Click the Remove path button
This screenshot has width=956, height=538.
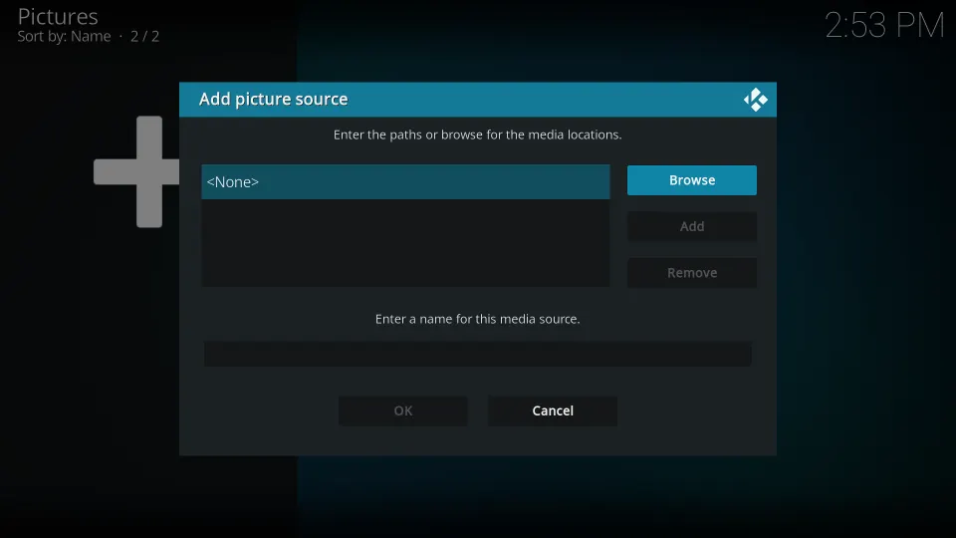691,273
